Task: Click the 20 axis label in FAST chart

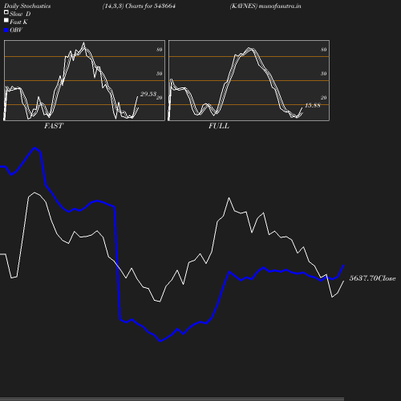Action: [x=159, y=98]
